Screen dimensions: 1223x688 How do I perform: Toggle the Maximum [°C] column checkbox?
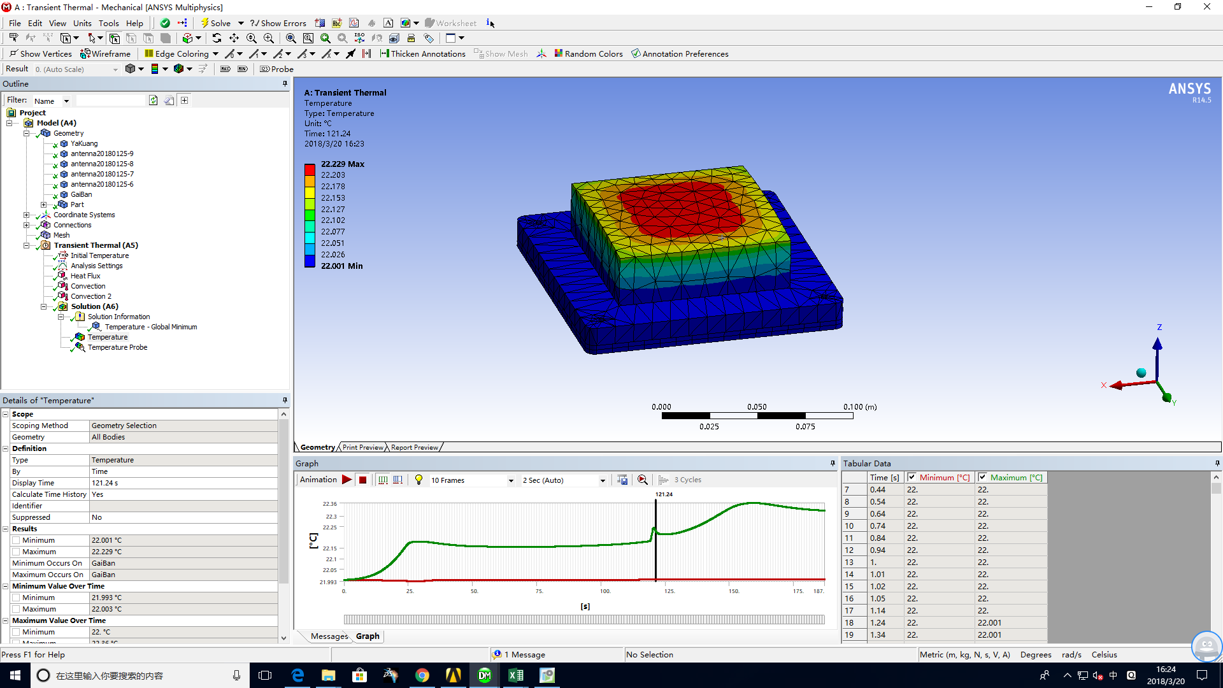coord(982,477)
